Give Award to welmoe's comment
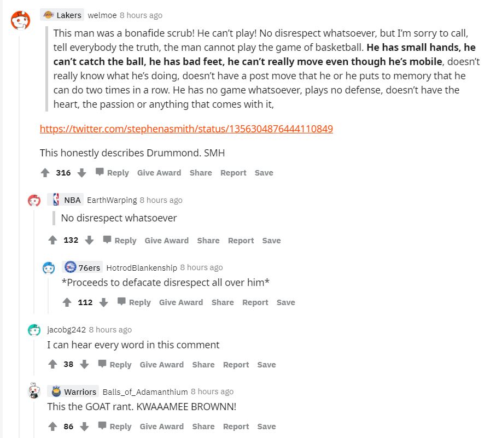Image resolution: width=502 pixels, height=438 pixels. pyautogui.click(x=159, y=173)
